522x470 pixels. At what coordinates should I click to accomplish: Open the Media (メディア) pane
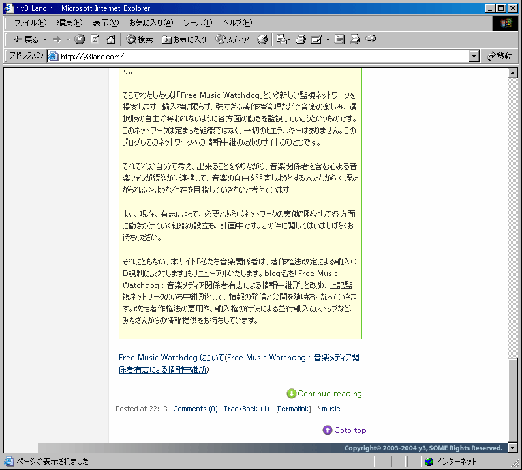point(232,40)
